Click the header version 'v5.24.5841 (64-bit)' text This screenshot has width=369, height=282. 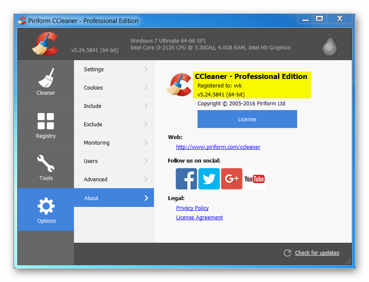(x=95, y=50)
